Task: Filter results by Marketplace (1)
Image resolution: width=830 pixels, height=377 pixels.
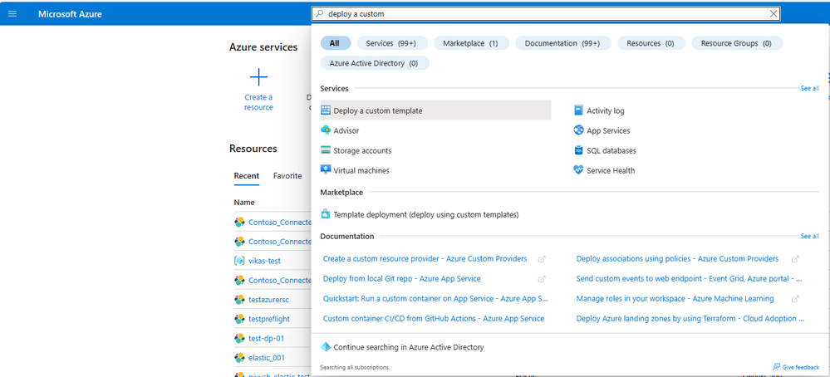Action: [471, 43]
